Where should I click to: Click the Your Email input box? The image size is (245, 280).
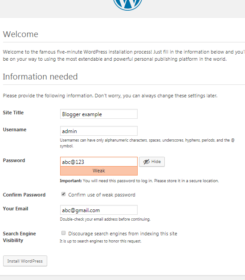(x=99, y=210)
